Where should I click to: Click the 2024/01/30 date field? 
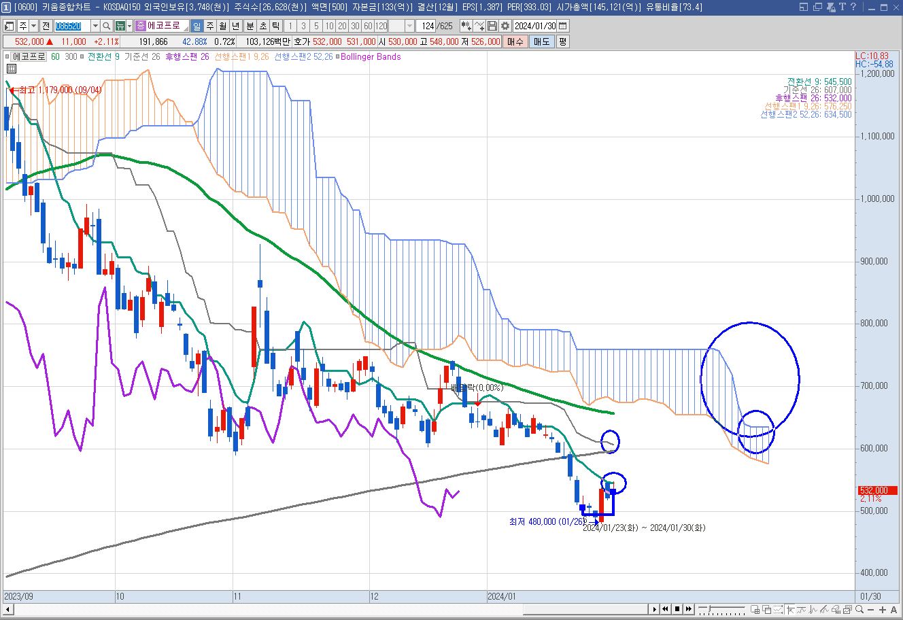(x=535, y=26)
